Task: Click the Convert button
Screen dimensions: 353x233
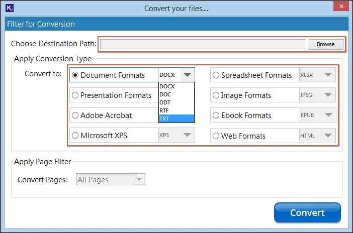Action: 307,212
